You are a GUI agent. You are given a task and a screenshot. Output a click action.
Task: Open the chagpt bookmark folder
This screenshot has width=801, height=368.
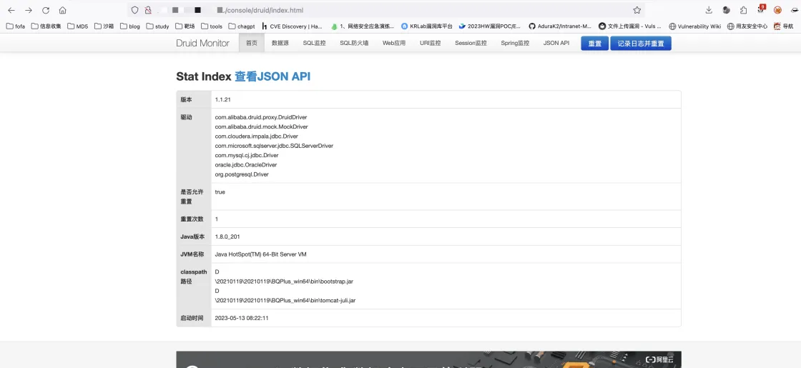(x=242, y=26)
